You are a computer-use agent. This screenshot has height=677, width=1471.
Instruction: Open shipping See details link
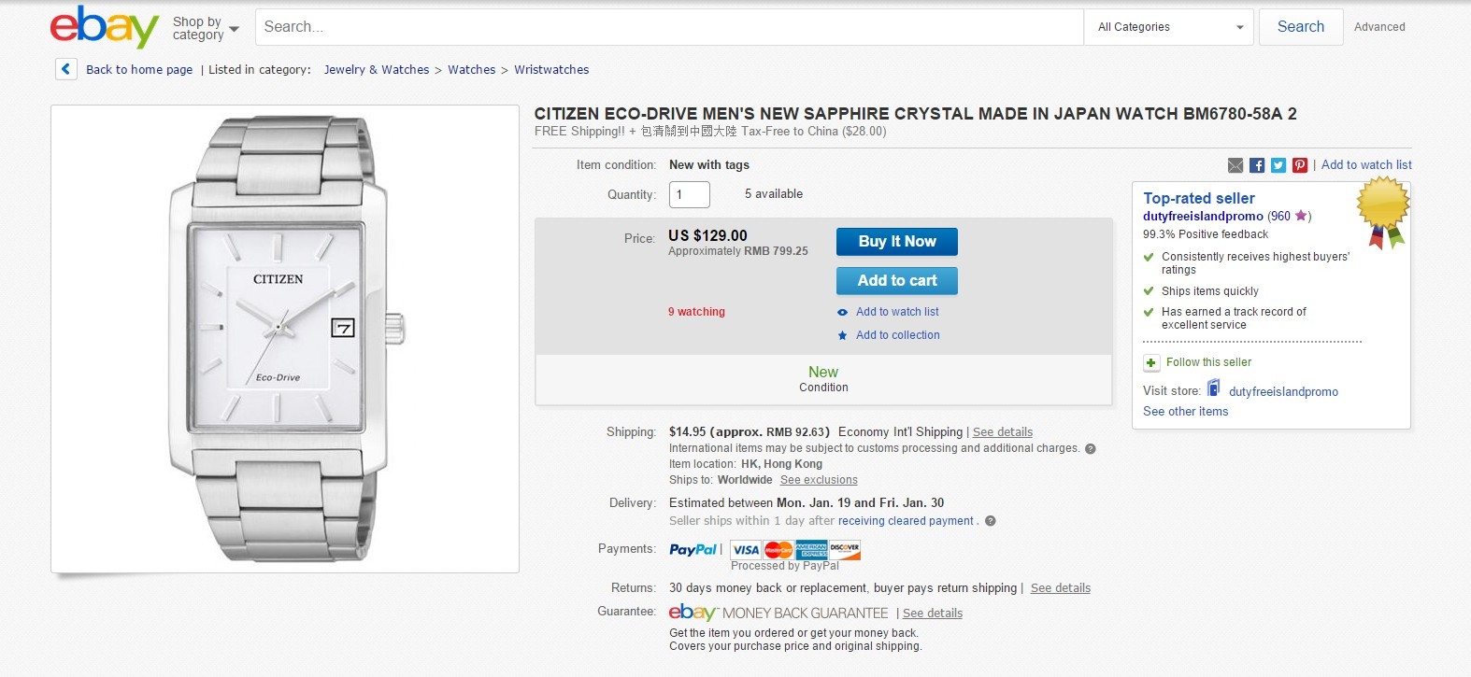[1003, 432]
